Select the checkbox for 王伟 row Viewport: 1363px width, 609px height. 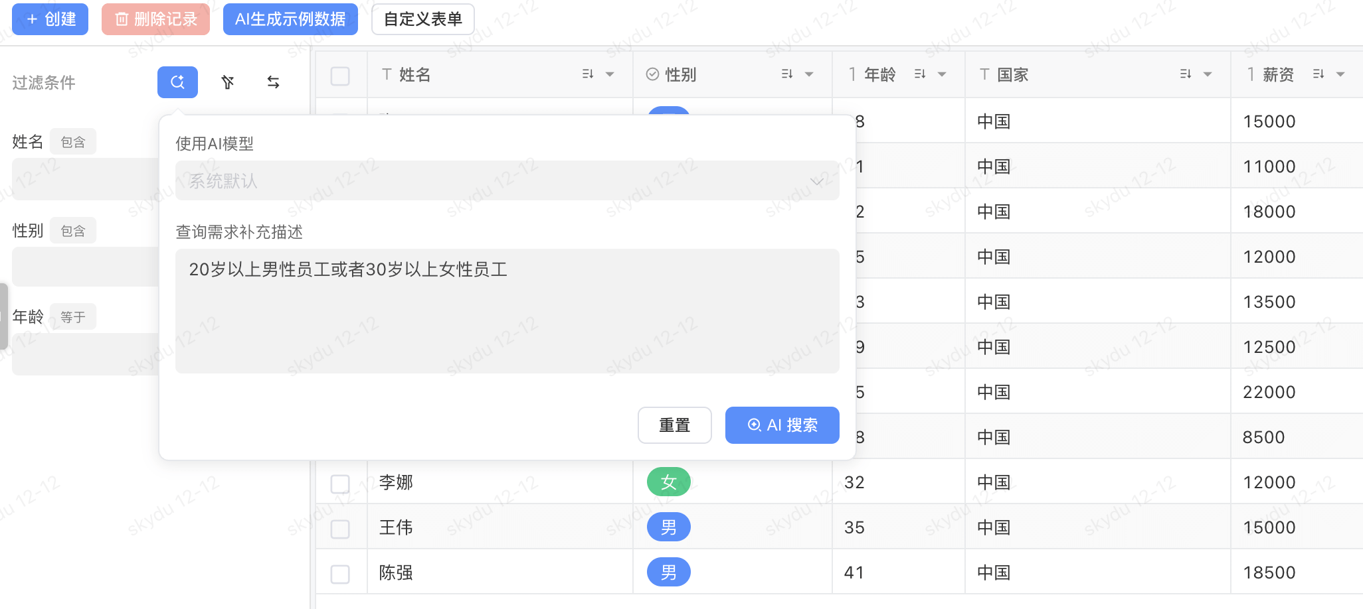(x=340, y=529)
